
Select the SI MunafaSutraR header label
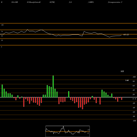click(34, 2)
